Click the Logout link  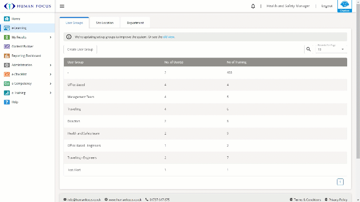[327, 6]
